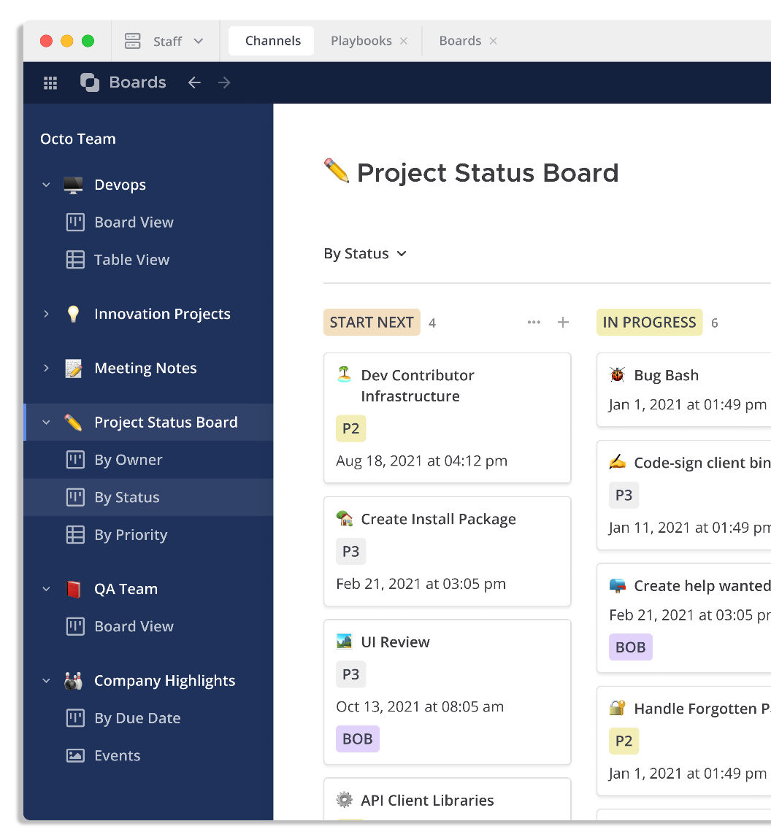This screenshot has height=840, width=771.
Task: Click the Boards logo icon
Action: point(90,82)
